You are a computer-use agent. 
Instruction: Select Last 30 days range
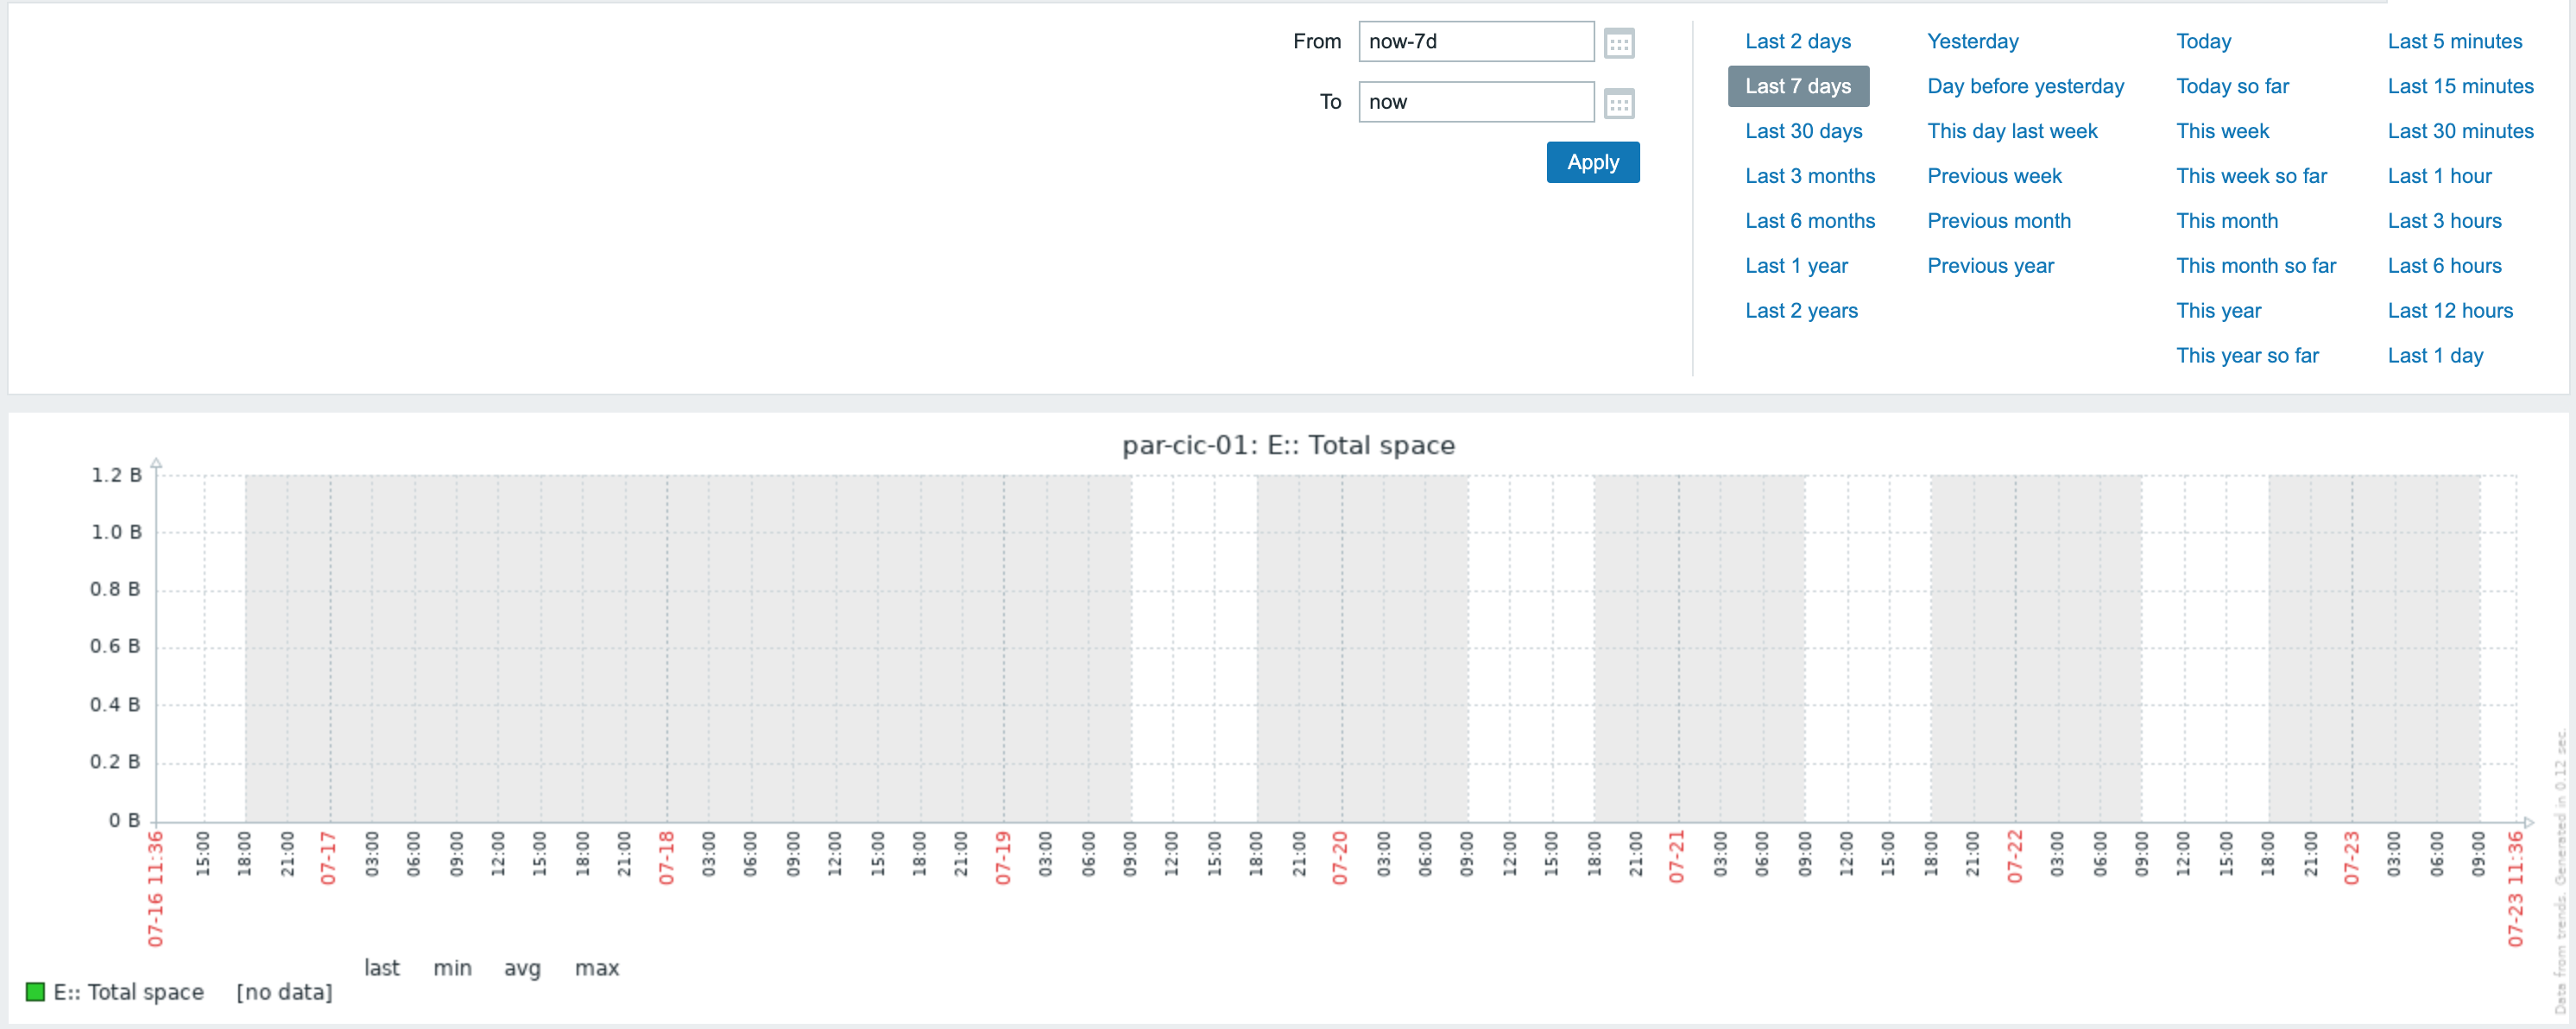1804,131
